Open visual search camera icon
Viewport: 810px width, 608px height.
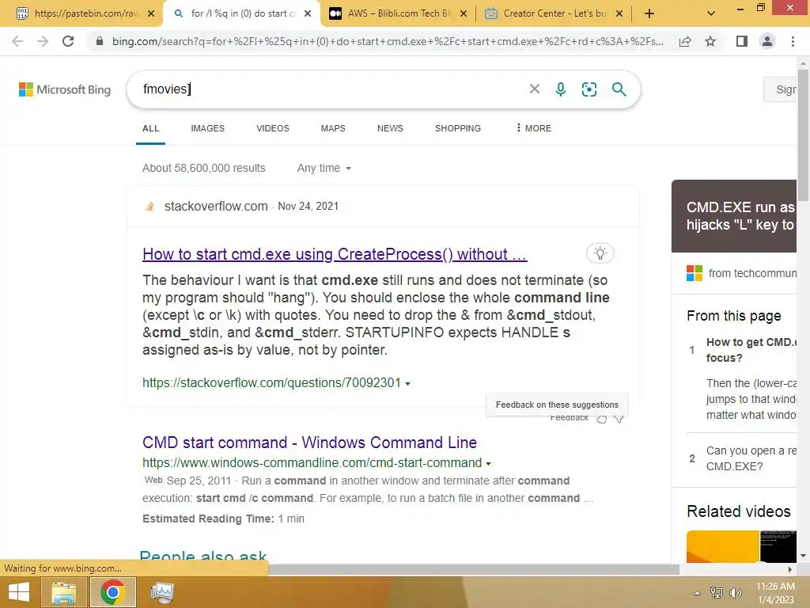(589, 89)
